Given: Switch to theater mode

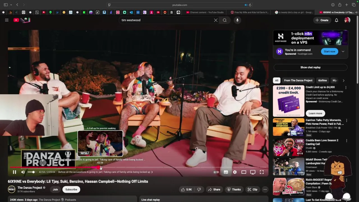Looking at the screenshot, I should click(244, 172).
